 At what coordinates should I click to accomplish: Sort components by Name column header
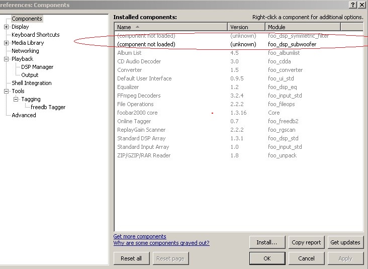[171, 27]
